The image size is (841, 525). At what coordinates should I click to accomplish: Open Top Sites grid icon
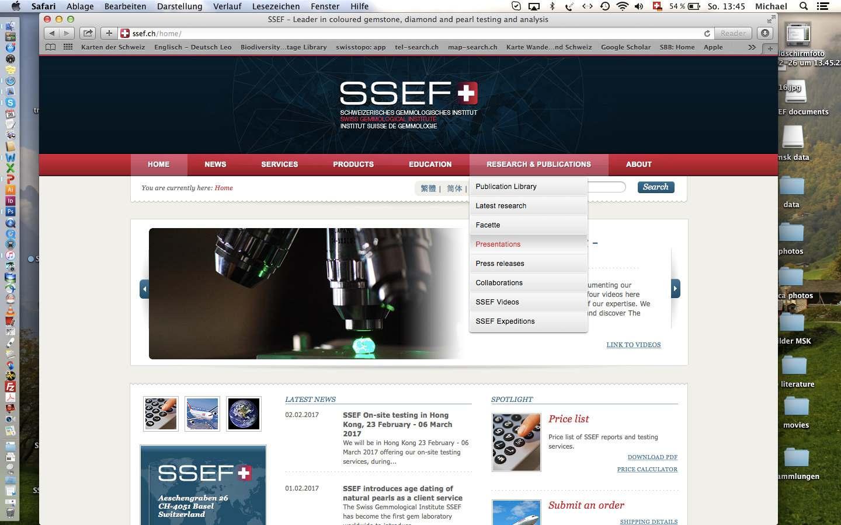[68, 47]
